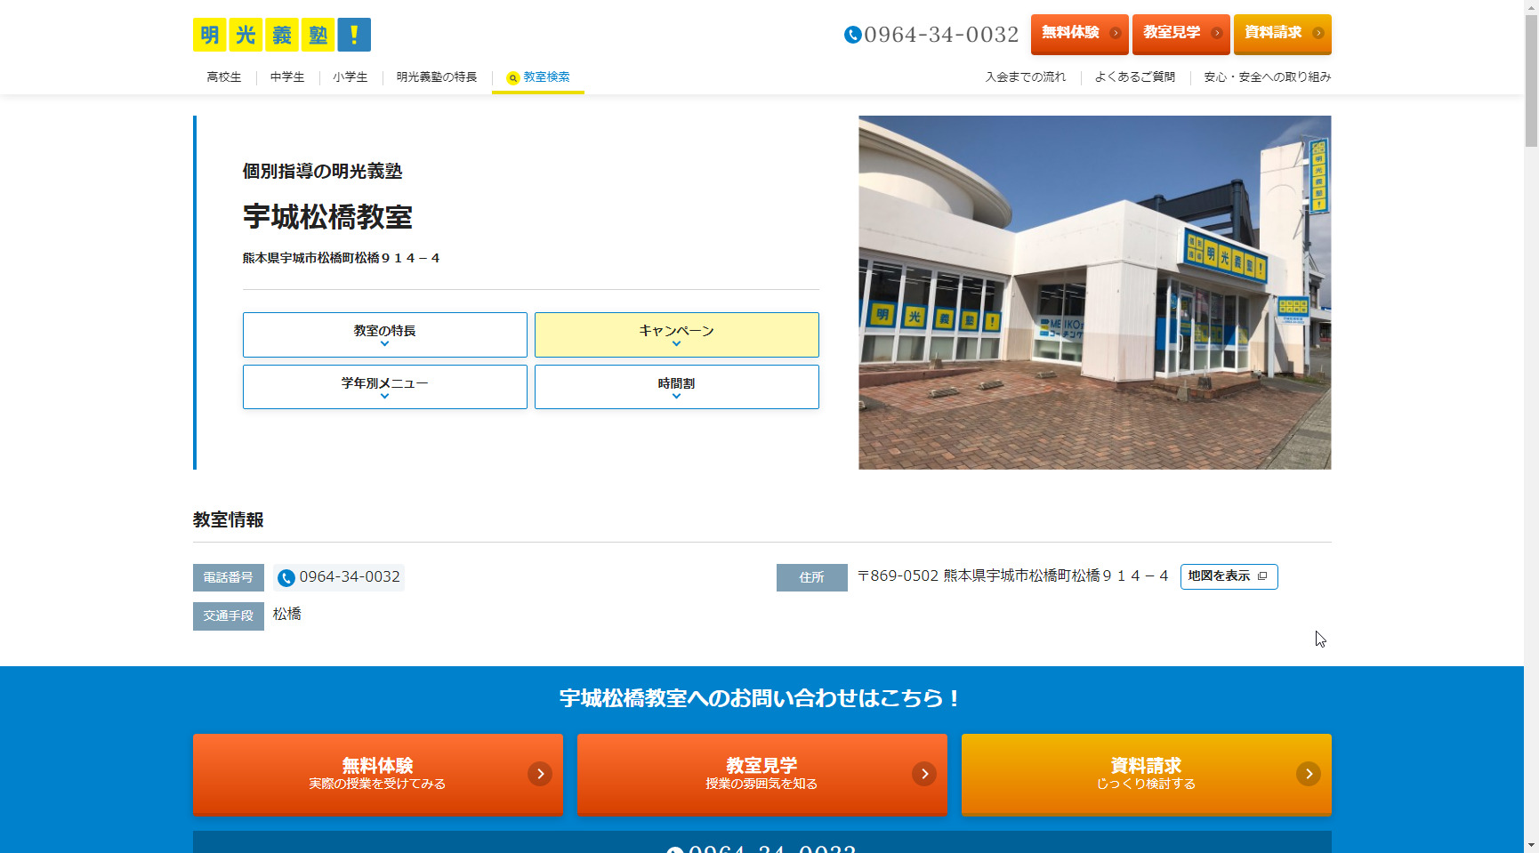The width and height of the screenshot is (1539, 853).
Task: Click the arrow icon on header 教室見学 button
Action: (x=1216, y=33)
